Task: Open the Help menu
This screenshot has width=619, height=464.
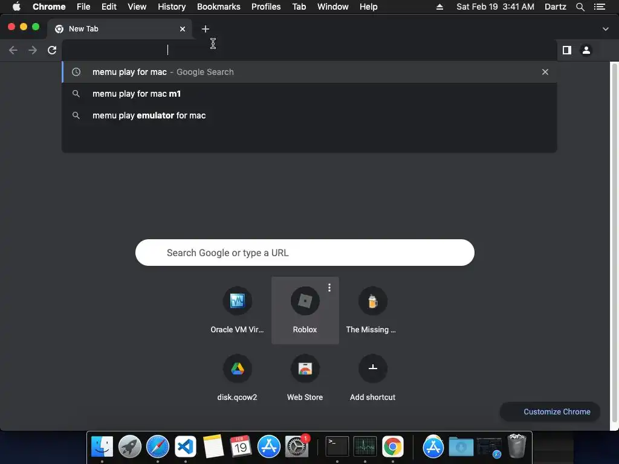Action: click(368, 7)
